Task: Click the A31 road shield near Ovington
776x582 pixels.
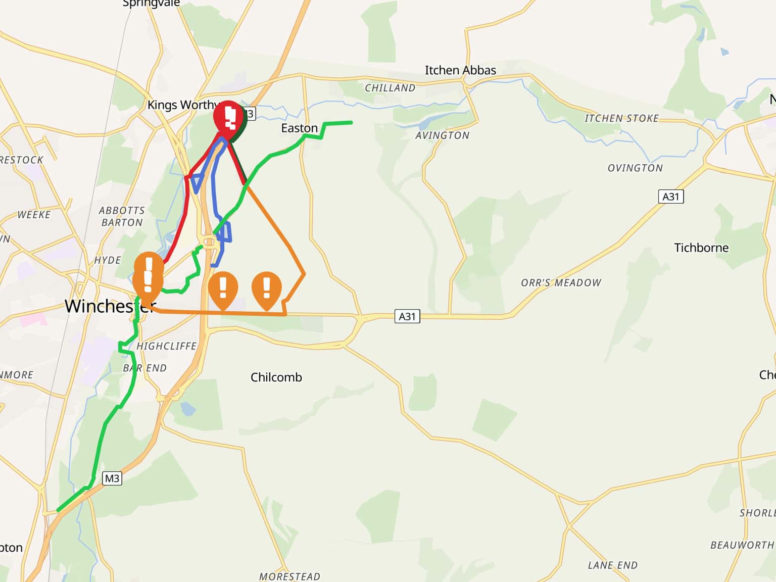Action: (671, 197)
